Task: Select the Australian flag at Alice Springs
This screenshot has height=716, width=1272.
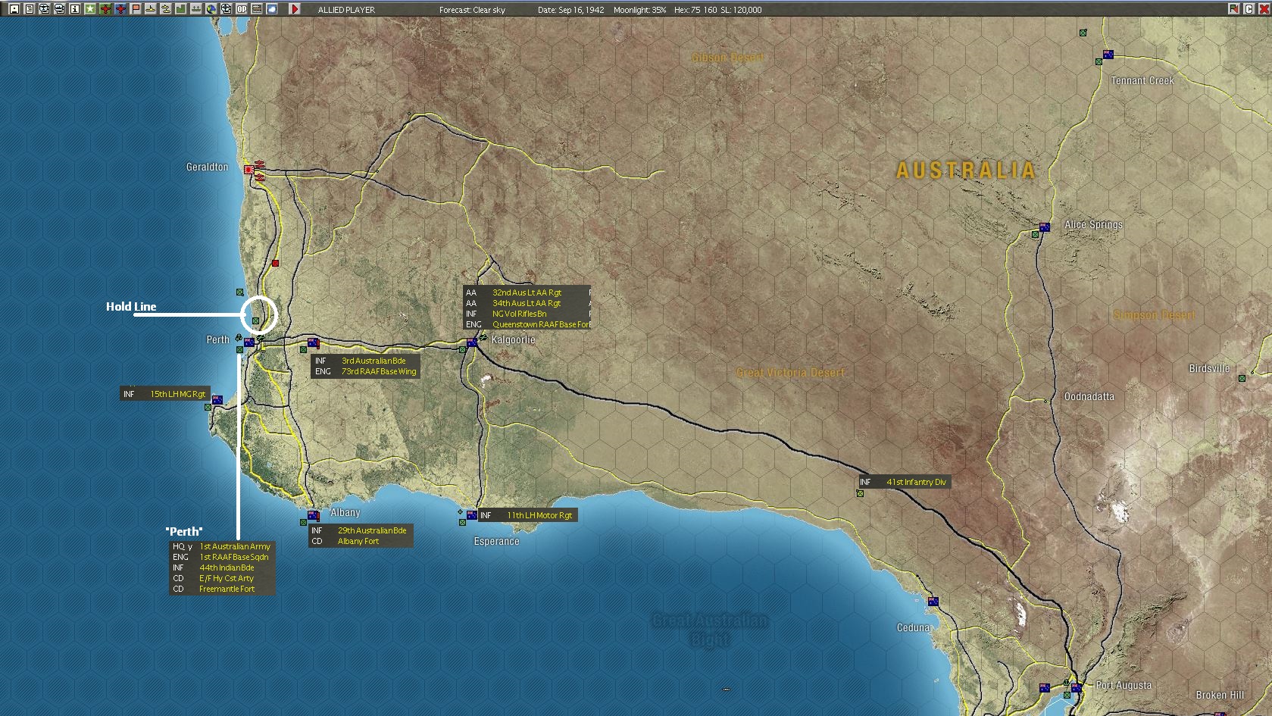Action: point(1045,227)
